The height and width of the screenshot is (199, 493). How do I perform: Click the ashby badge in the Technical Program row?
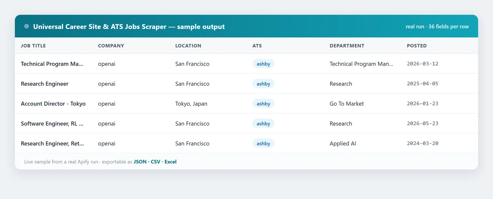263,64
